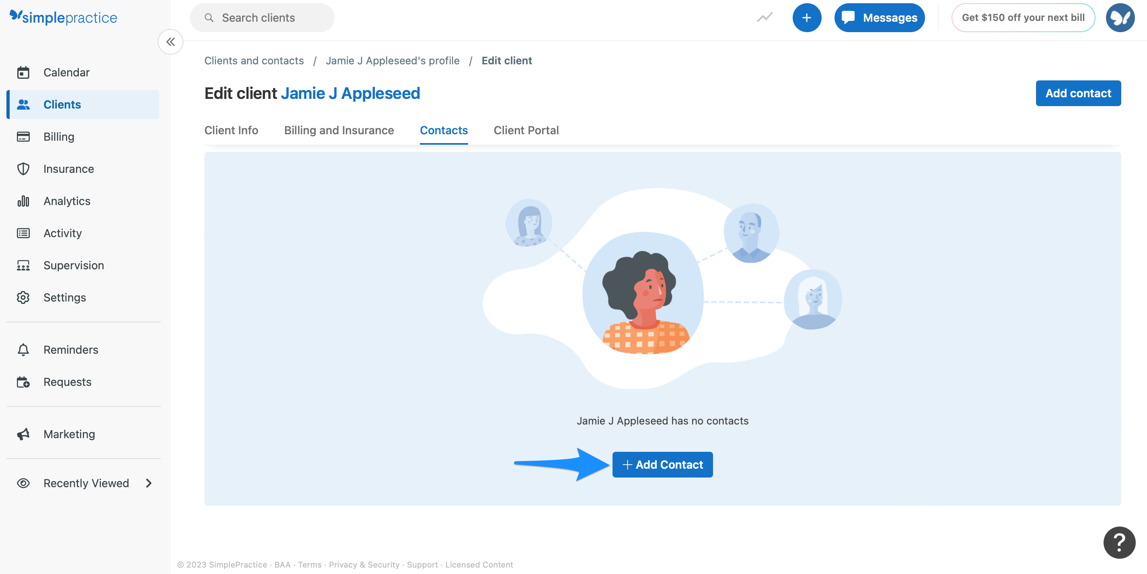Click inside the Search clients field
1147x574 pixels.
[x=262, y=17]
